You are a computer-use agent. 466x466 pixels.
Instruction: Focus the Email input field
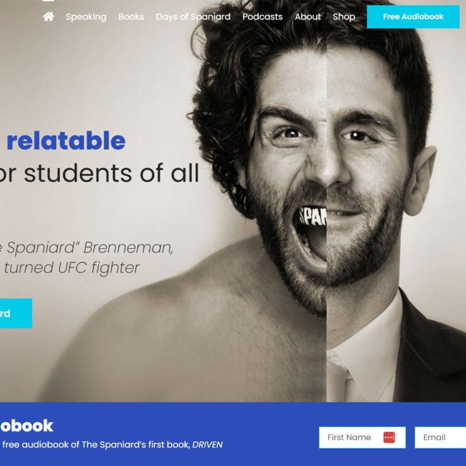click(440, 437)
